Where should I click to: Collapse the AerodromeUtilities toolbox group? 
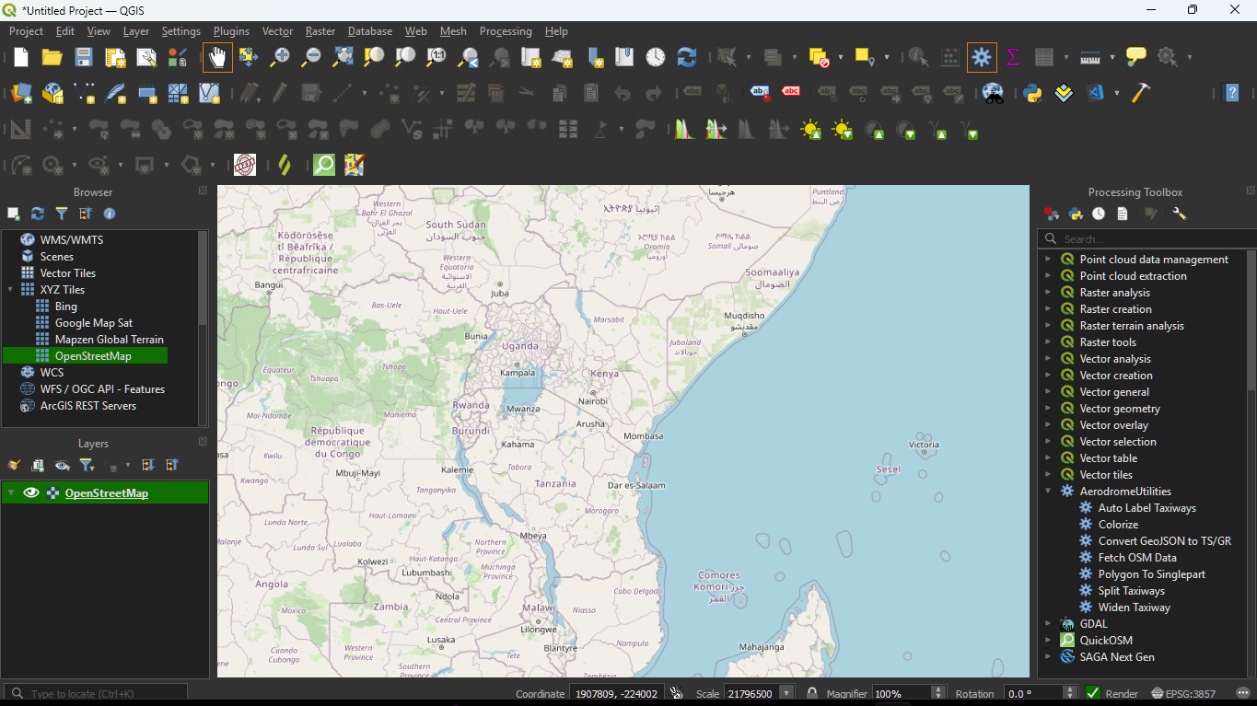[x=1048, y=492]
